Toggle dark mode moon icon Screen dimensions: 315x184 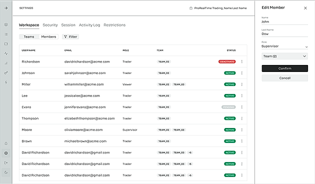pos(6,172)
